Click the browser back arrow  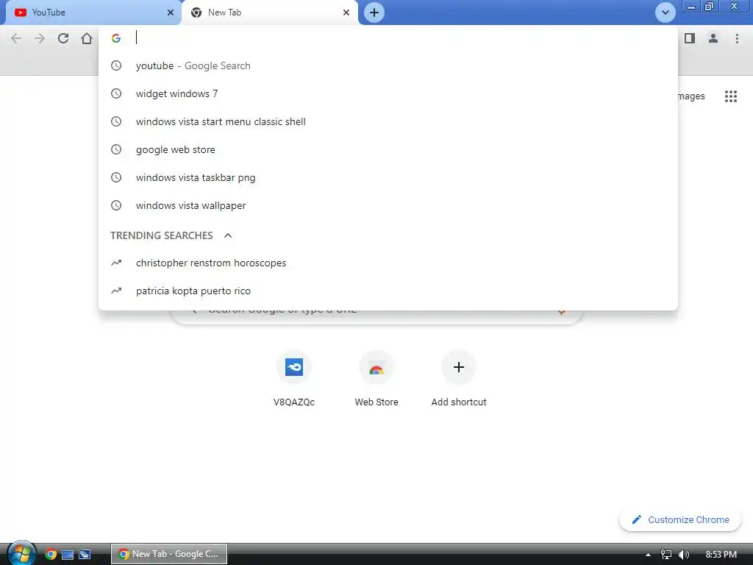click(x=16, y=38)
